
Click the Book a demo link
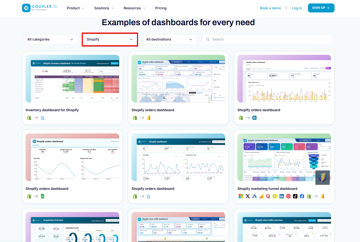[270, 8]
